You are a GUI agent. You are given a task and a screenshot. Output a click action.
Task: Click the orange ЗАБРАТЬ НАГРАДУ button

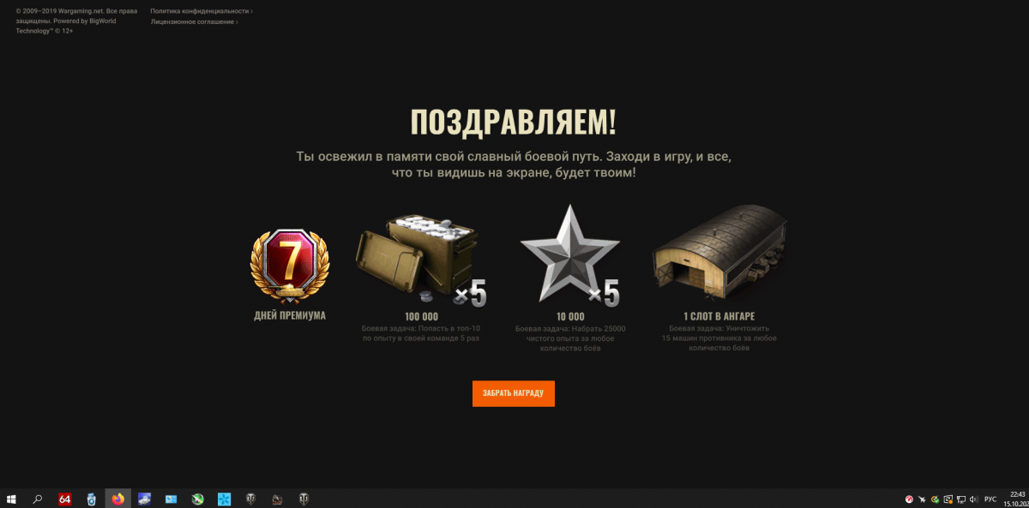(513, 393)
